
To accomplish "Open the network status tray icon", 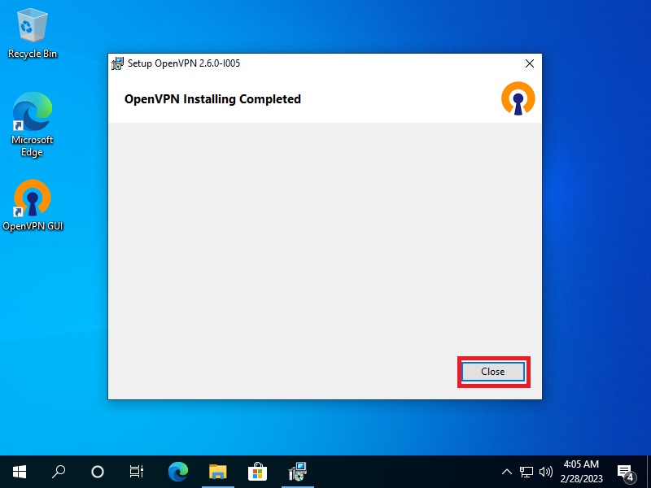I will [526, 471].
